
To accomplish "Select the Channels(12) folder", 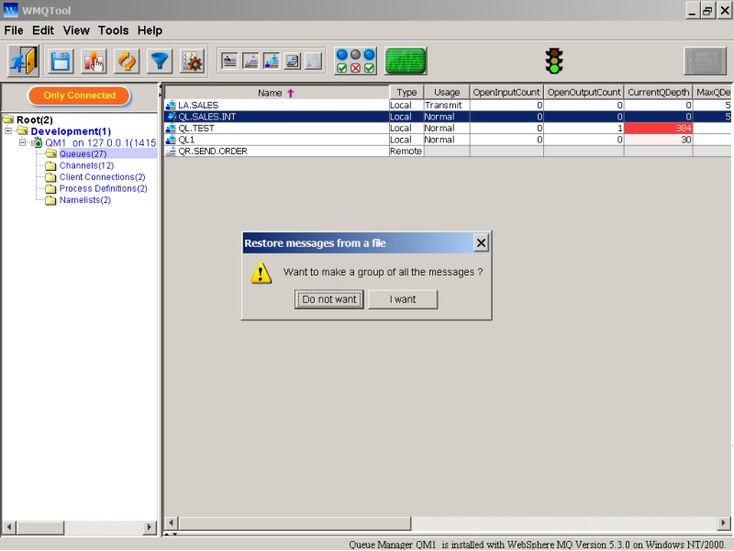I will (86, 165).
